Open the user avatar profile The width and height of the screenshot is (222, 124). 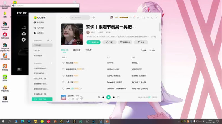point(112,17)
